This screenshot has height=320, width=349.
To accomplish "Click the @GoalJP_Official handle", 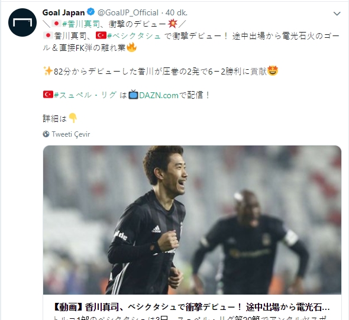I will (x=128, y=12).
